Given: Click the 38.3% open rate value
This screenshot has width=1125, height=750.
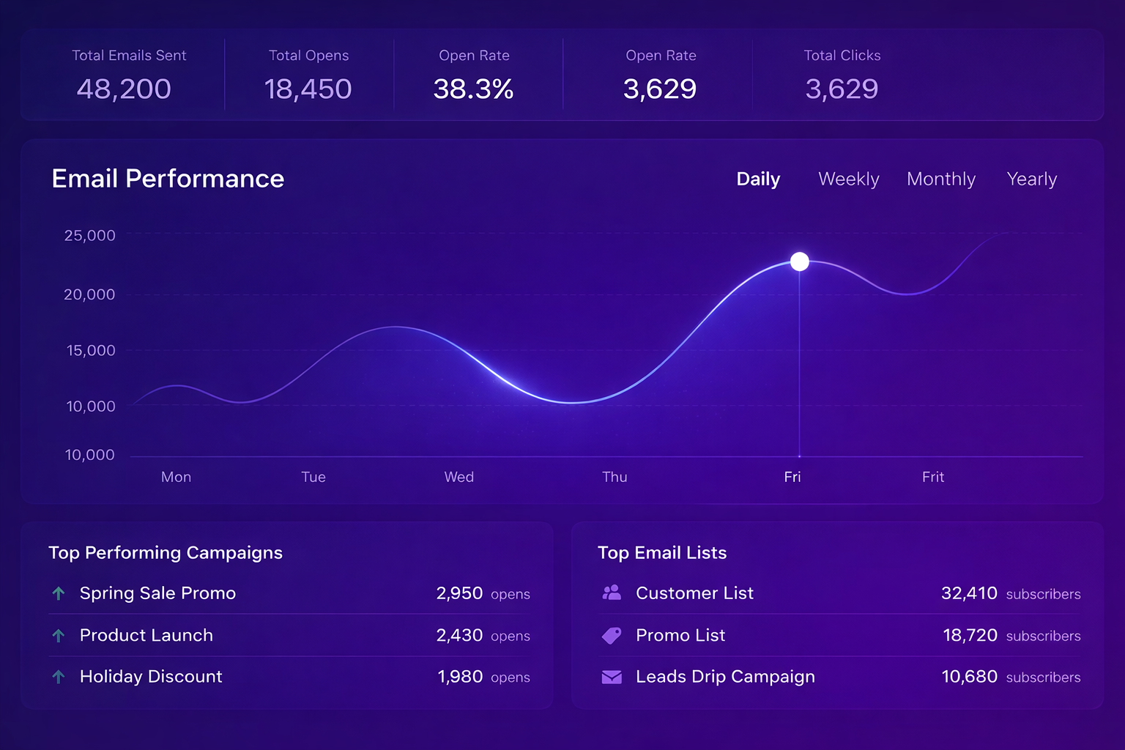Looking at the screenshot, I should point(473,89).
